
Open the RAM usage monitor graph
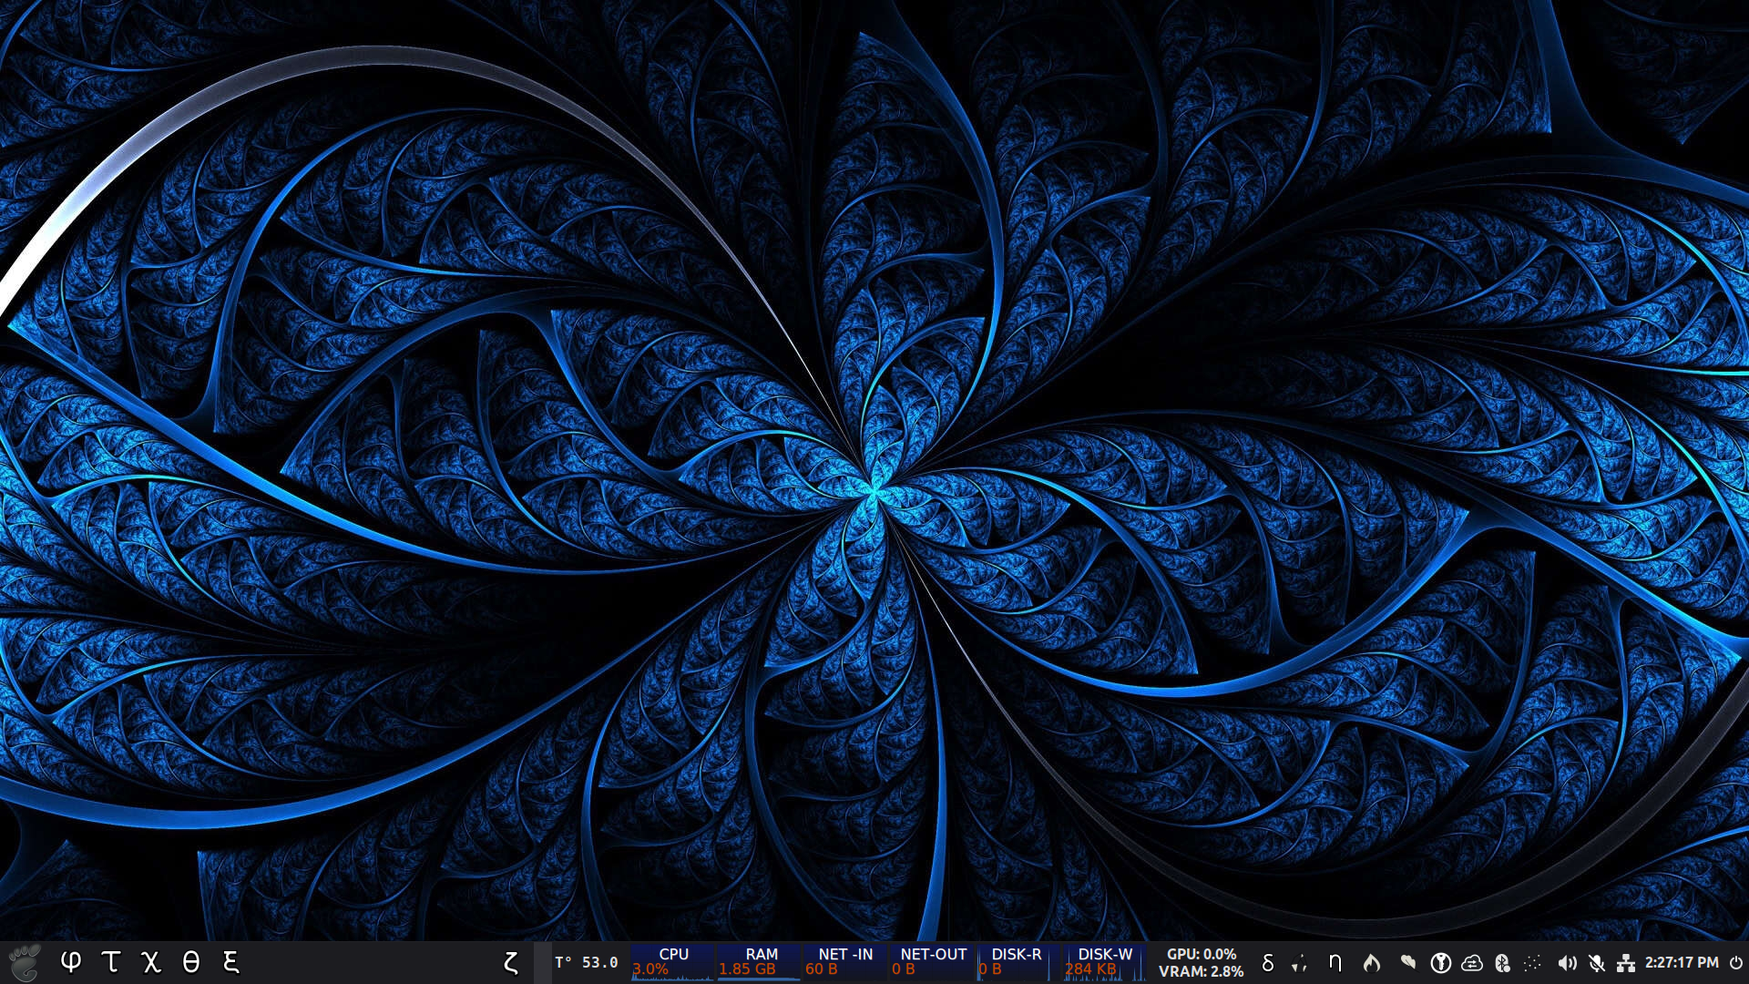tap(760, 962)
